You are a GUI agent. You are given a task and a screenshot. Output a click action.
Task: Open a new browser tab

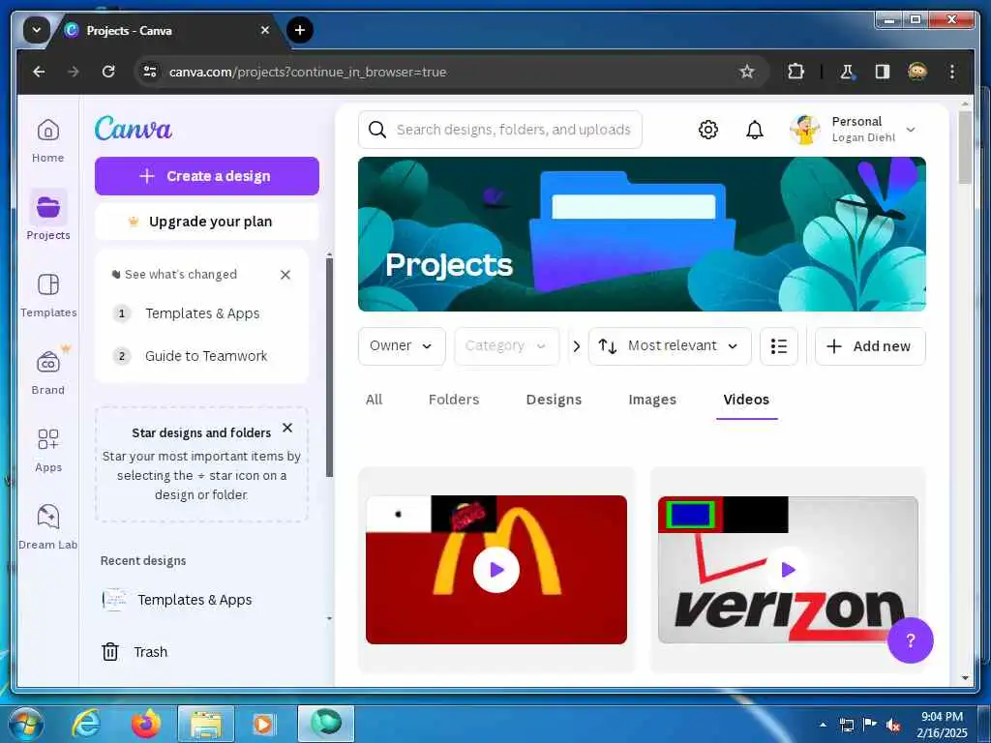click(300, 30)
